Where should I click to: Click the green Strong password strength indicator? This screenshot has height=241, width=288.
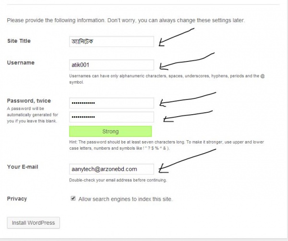coord(110,131)
